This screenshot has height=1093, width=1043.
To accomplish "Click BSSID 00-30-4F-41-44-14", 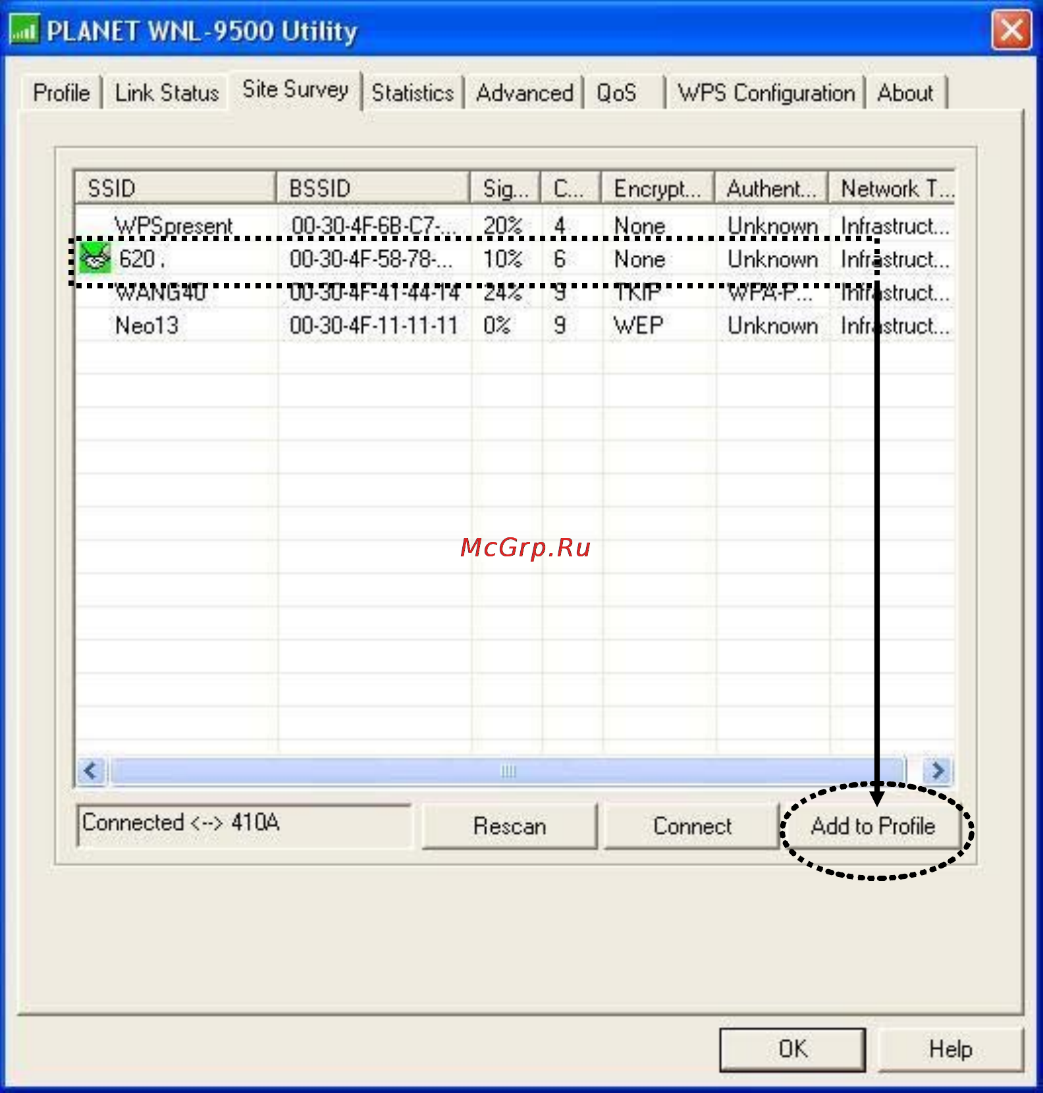I will coord(374,292).
